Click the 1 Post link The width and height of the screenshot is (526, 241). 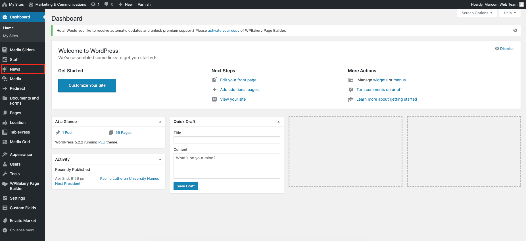[x=67, y=132]
